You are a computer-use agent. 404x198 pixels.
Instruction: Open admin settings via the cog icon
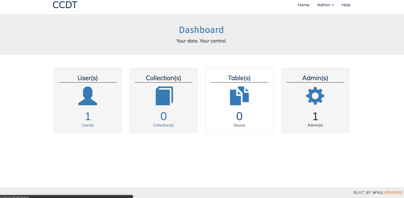pos(315,96)
